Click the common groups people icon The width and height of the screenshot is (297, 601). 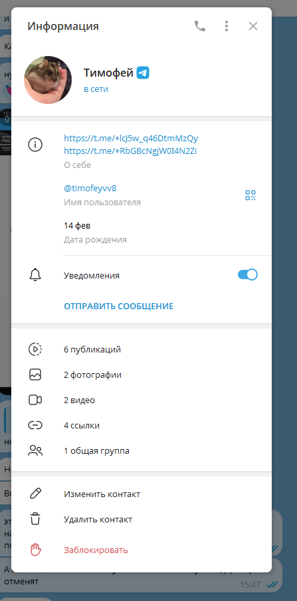(x=35, y=450)
